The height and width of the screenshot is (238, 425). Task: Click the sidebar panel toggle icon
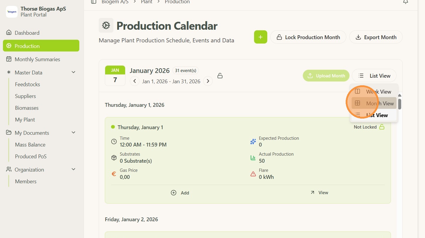pyautogui.click(x=94, y=2)
